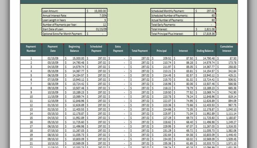This screenshot has height=148, width=257.
Task: Select the Payment Date column header
Action: (53, 49)
